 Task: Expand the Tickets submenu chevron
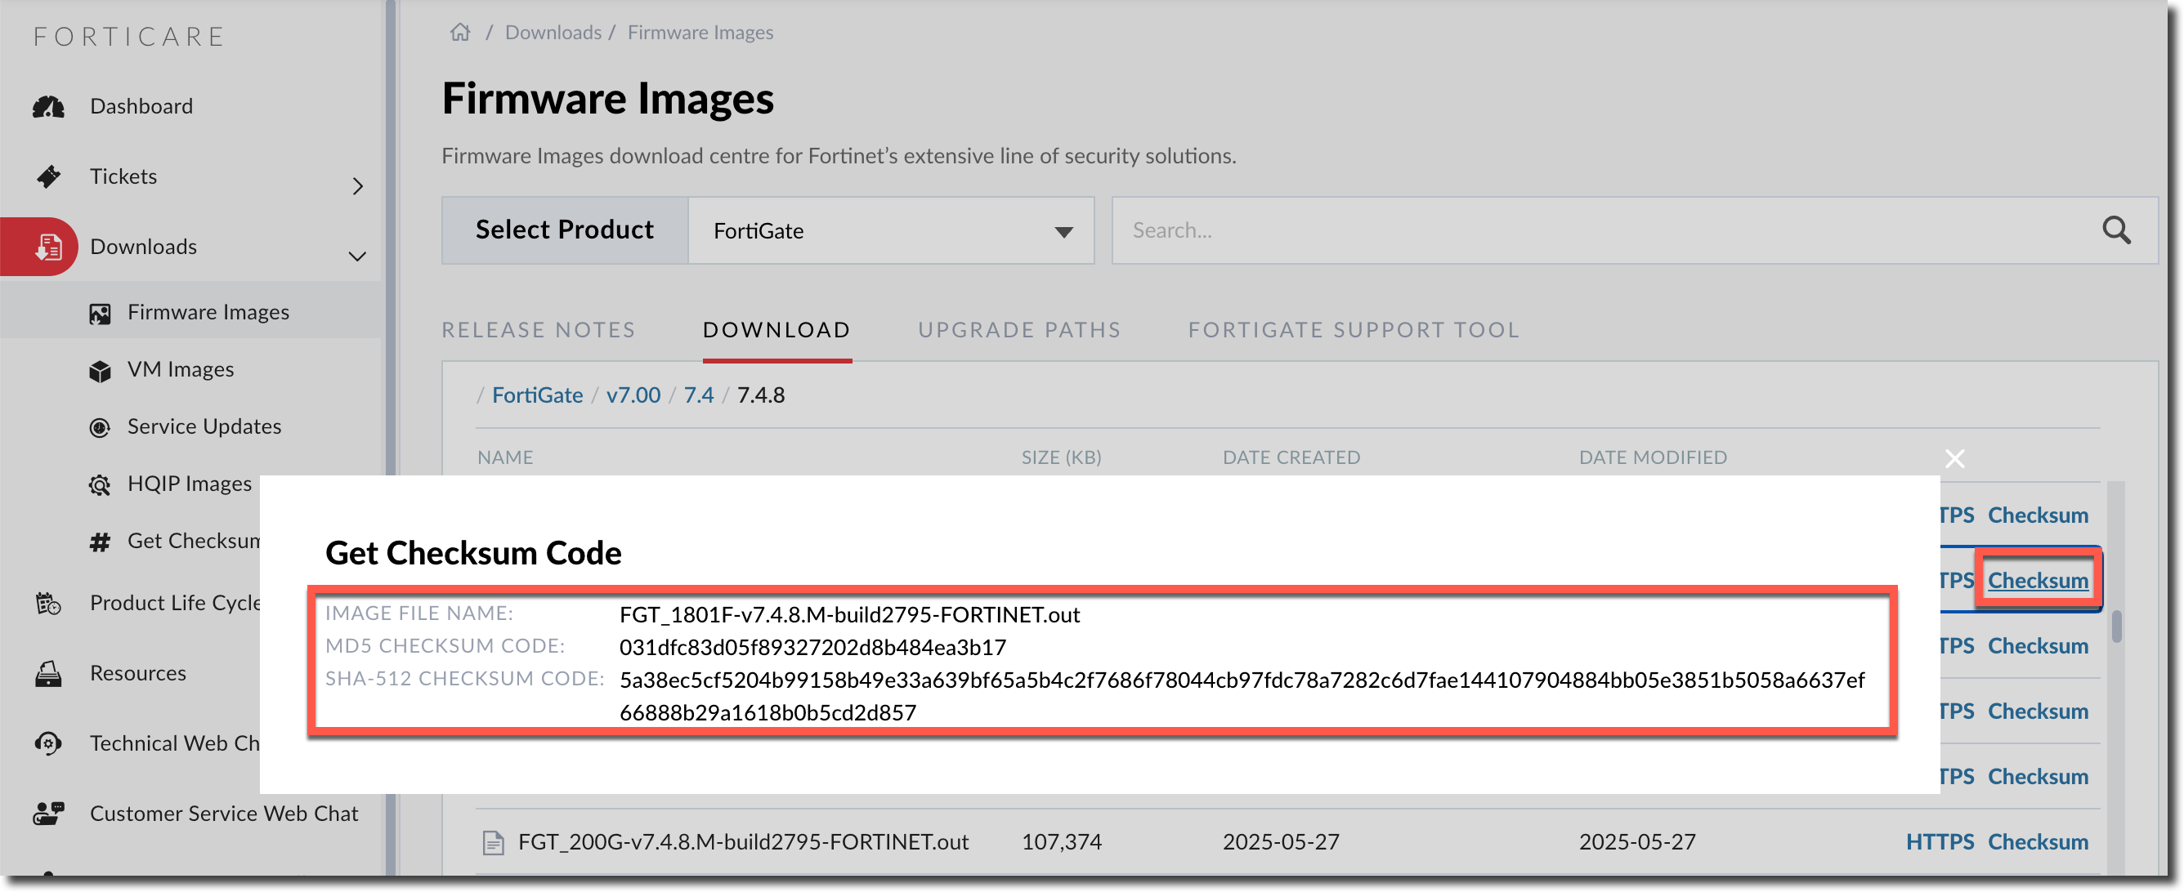358,185
